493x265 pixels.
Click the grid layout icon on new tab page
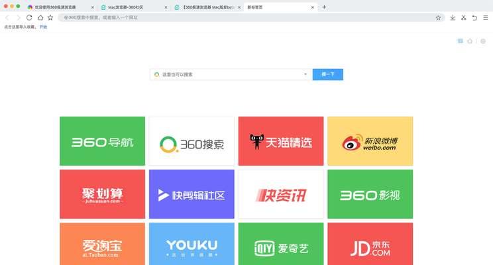[461, 41]
